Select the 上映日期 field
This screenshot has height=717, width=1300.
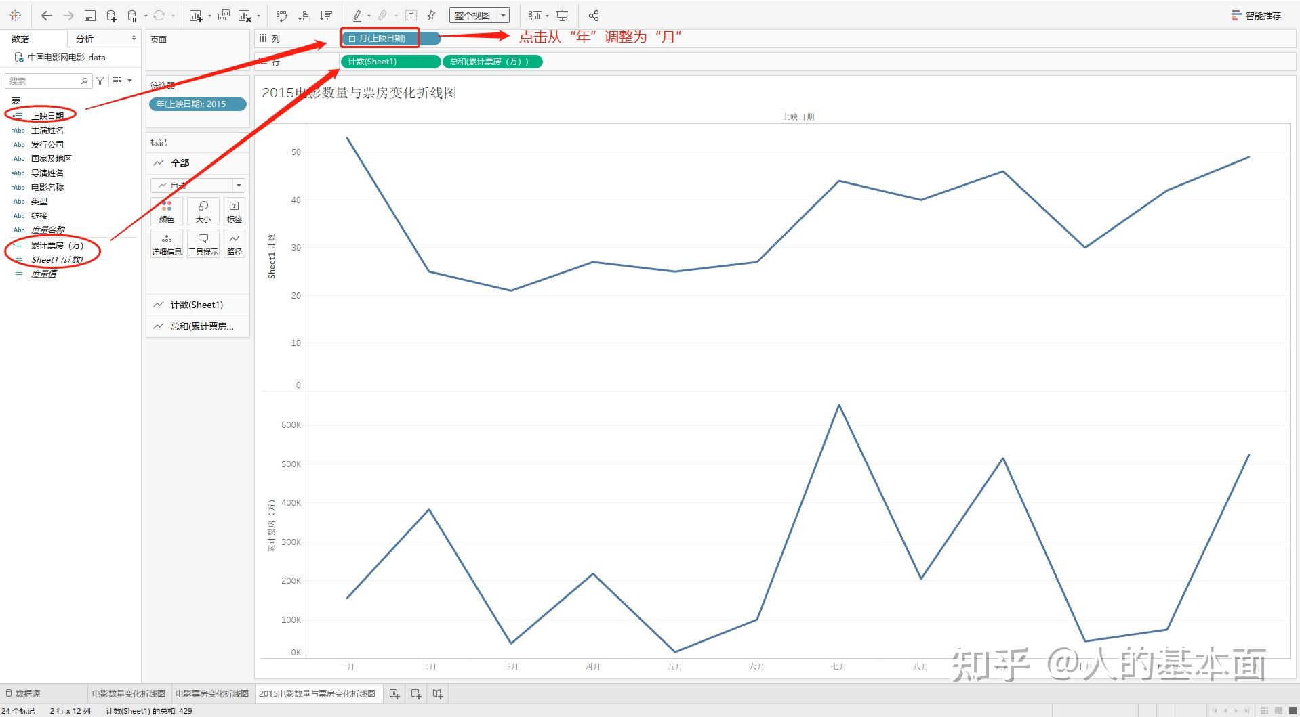[x=47, y=116]
